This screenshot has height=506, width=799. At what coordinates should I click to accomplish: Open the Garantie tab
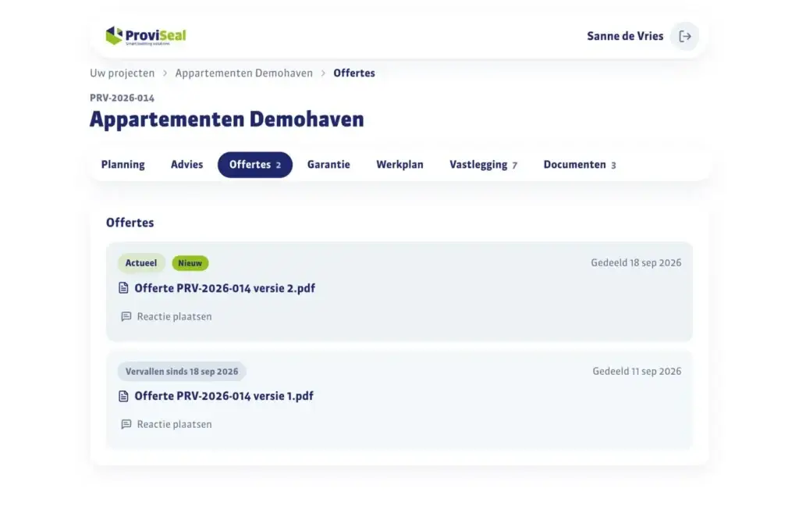[328, 165]
